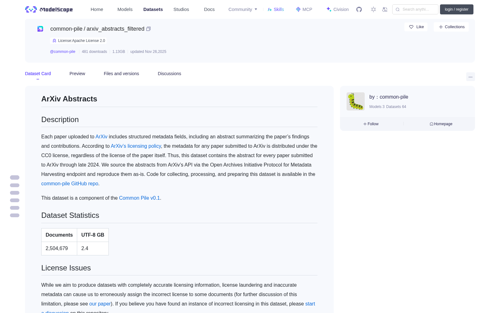
Task: Click the common-pile namespace in title
Action: pos(66,29)
